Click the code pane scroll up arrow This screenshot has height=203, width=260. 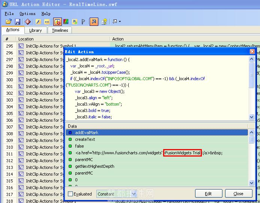coord(251,59)
